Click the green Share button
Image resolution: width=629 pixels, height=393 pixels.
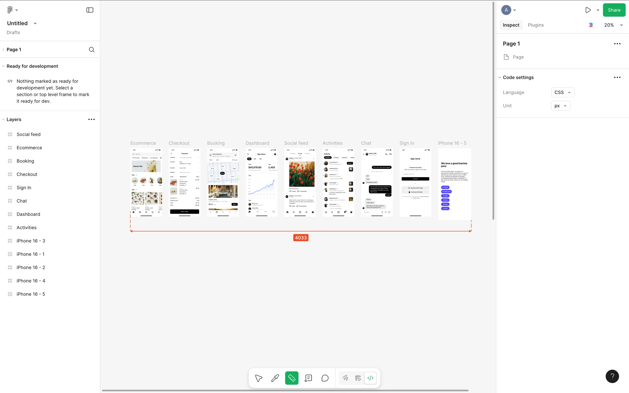[614, 10]
